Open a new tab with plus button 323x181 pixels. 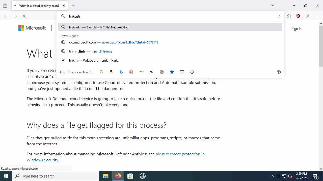pyautogui.click(x=73, y=6)
